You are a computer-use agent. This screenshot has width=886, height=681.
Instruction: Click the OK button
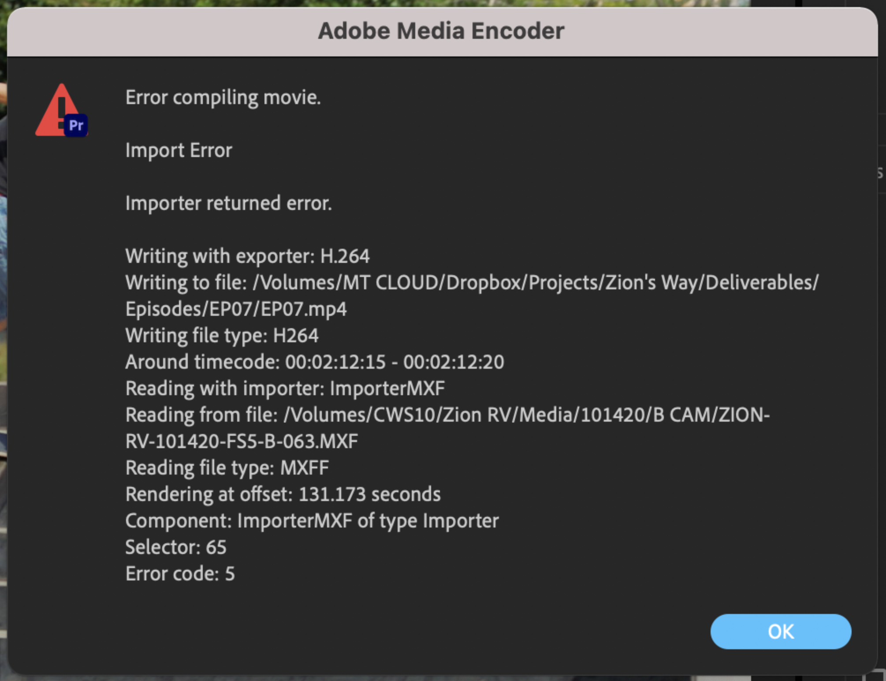pyautogui.click(x=780, y=631)
